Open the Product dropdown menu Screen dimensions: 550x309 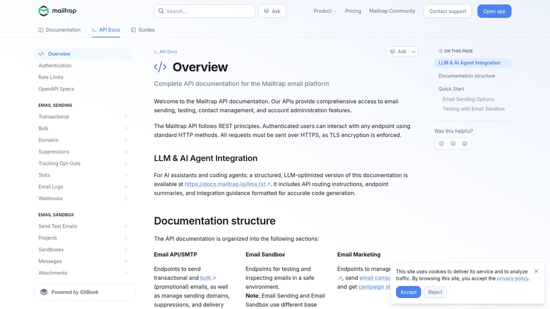click(325, 11)
